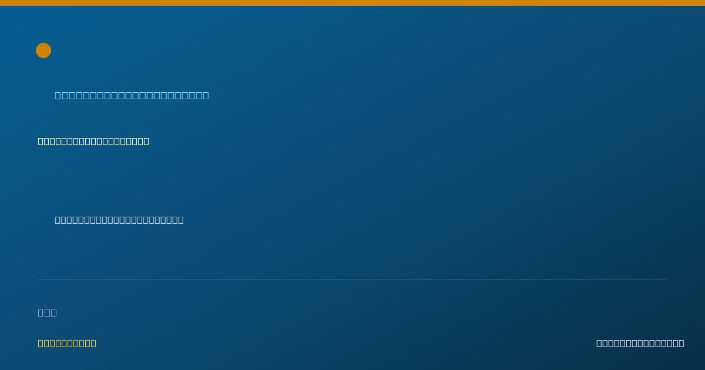Click the orange circle icon
This screenshot has width=705, height=370.
pyautogui.click(x=43, y=51)
